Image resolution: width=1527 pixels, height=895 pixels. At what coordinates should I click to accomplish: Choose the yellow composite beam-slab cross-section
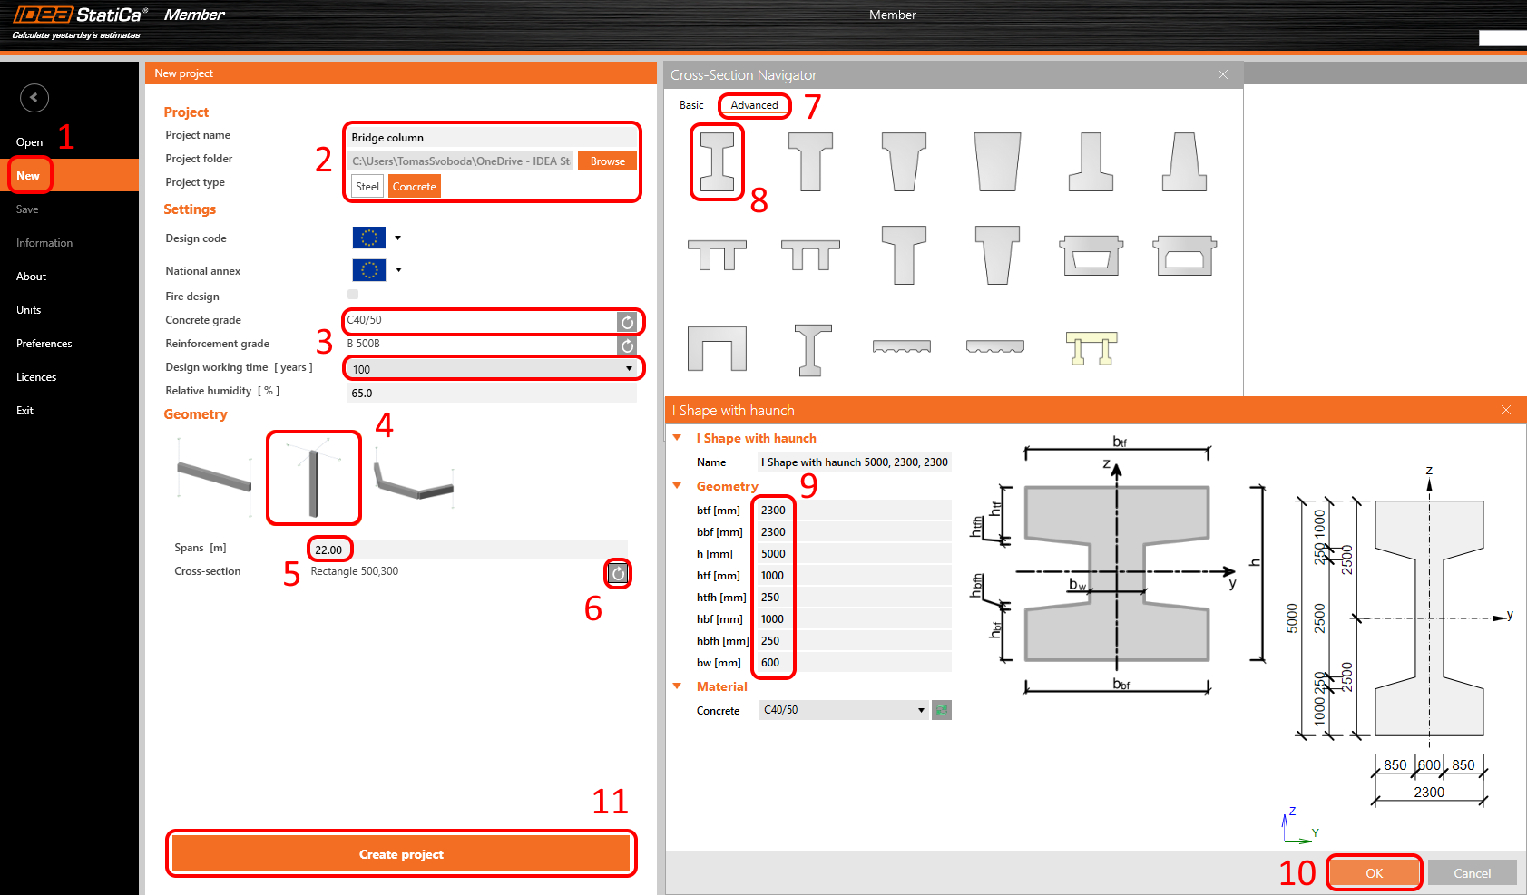click(1091, 348)
